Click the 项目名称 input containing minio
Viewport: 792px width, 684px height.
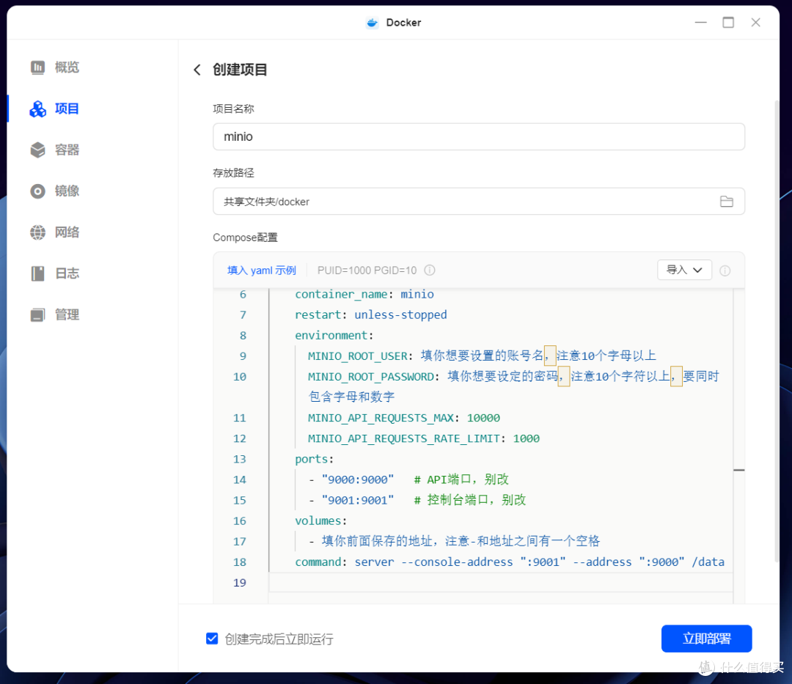478,137
